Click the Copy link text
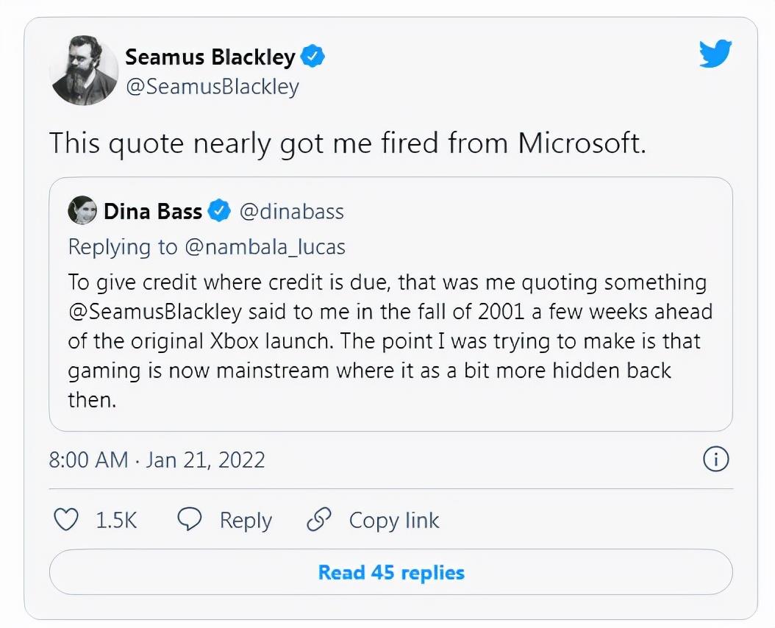775x628 pixels. [394, 520]
